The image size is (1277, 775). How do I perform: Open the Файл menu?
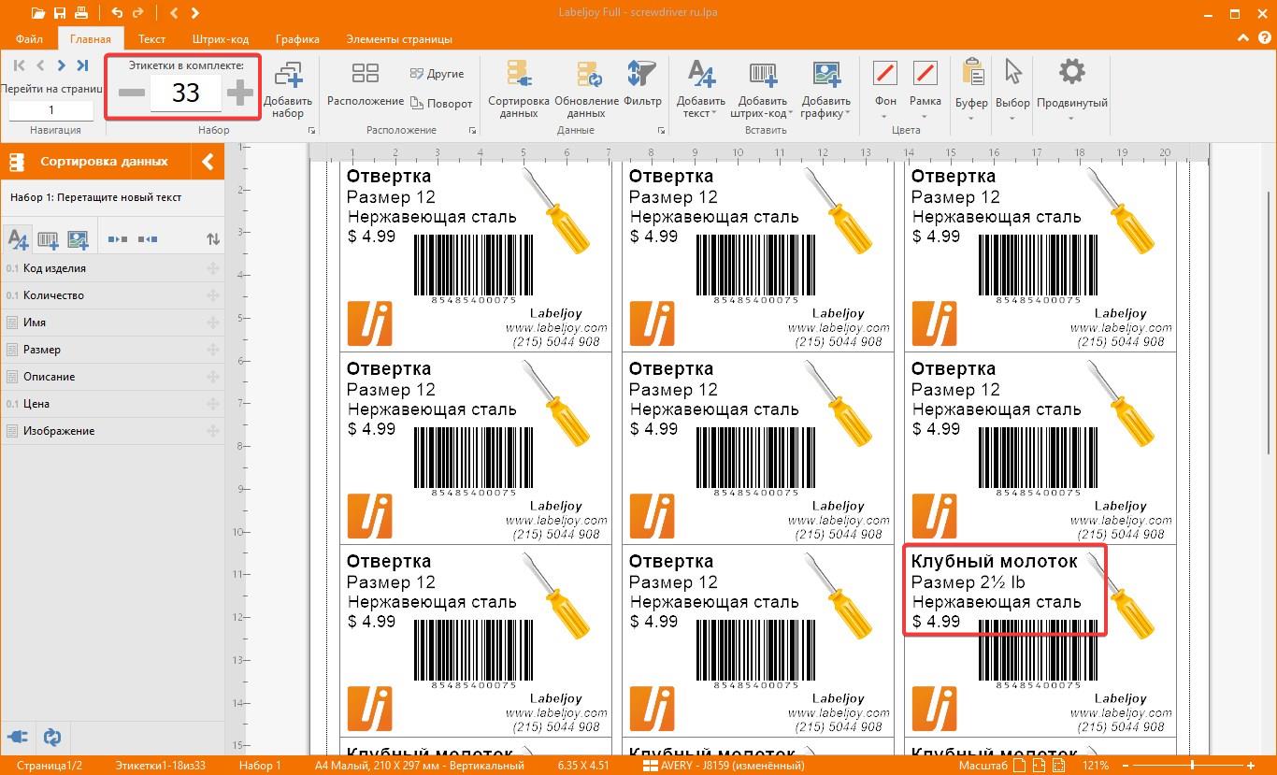pos(29,39)
